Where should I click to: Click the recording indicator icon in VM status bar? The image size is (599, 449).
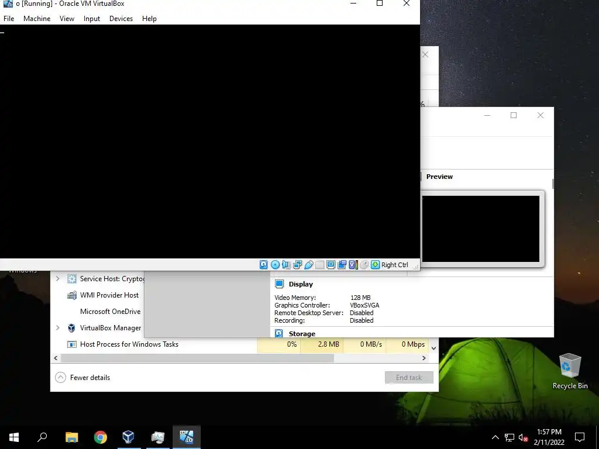(342, 265)
